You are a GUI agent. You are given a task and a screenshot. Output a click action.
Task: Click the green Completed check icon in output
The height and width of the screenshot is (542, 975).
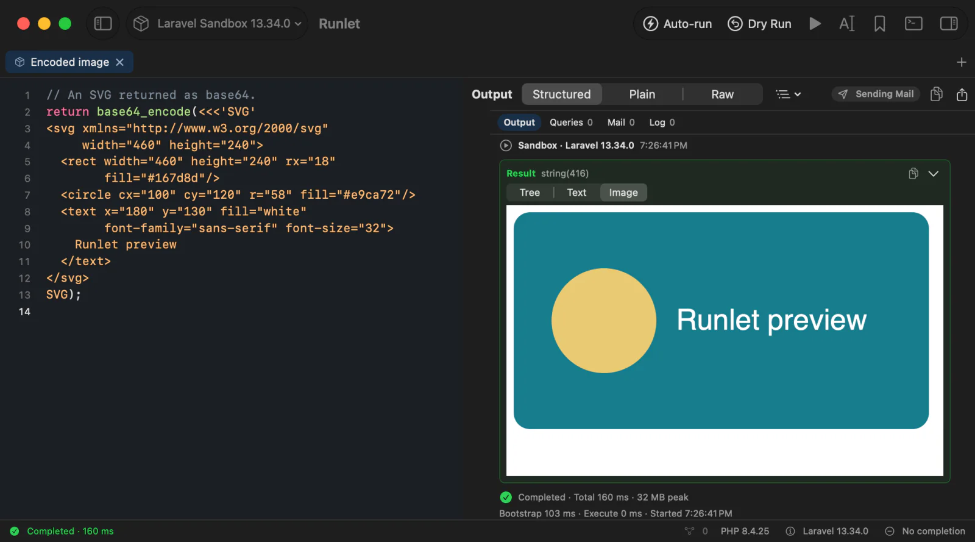(506, 497)
